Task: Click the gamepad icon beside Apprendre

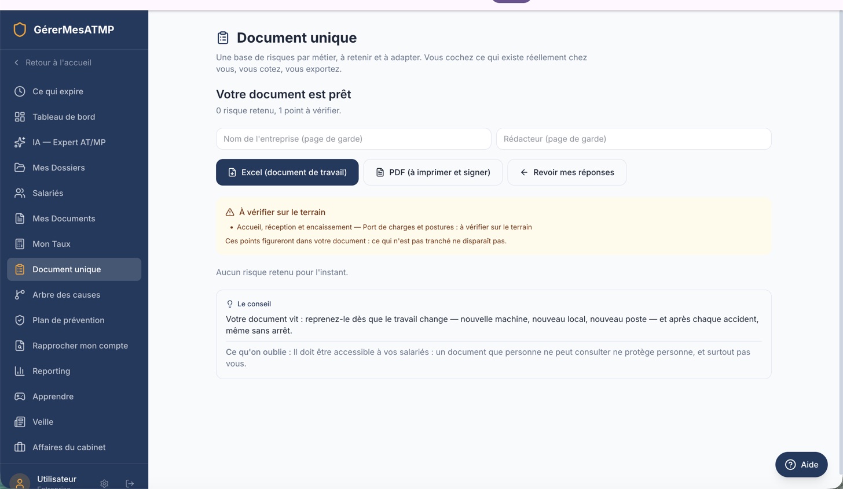Action: coord(20,397)
